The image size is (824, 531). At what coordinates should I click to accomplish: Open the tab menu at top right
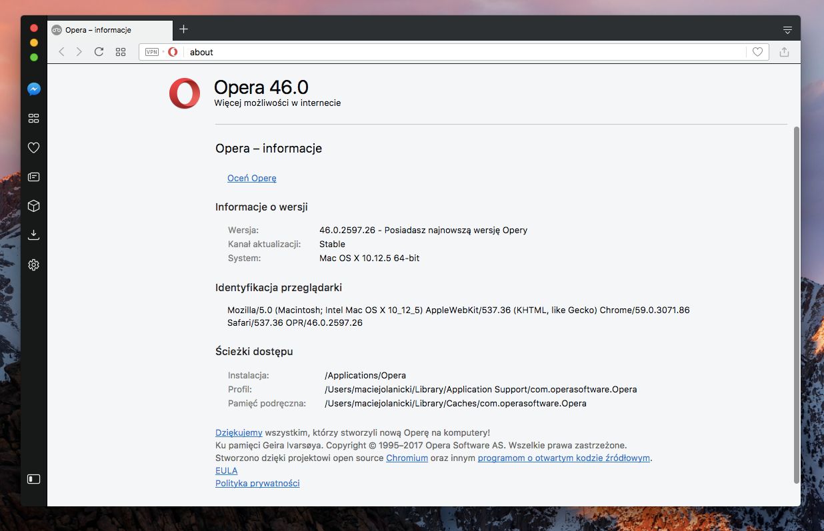pos(787,30)
